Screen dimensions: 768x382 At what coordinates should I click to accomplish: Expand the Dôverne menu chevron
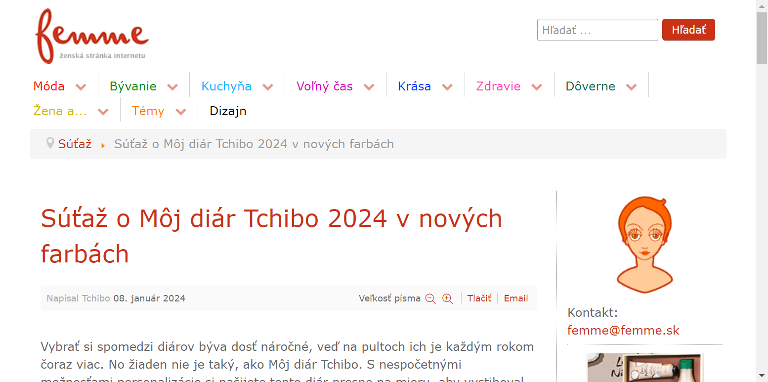pos(631,87)
